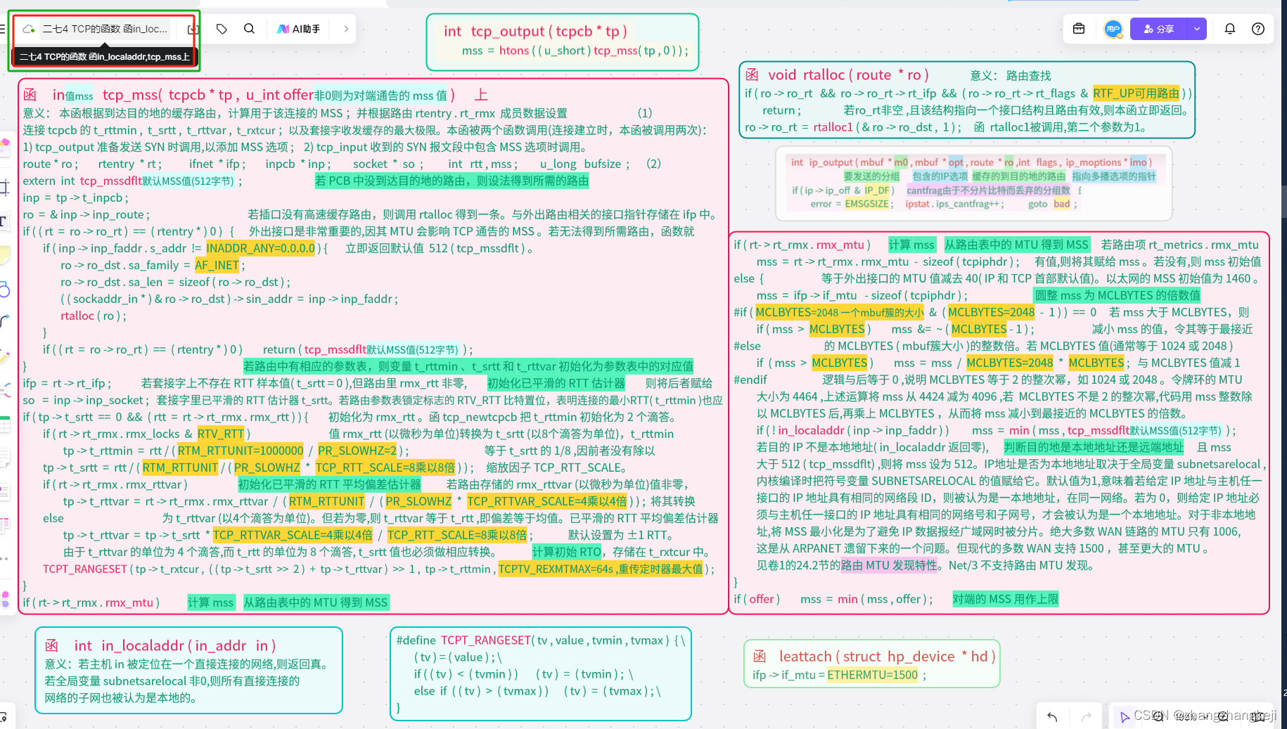This screenshot has width=1287, height=729.
Task: Click the '计算初始 RTO' green label
Action: click(566, 552)
